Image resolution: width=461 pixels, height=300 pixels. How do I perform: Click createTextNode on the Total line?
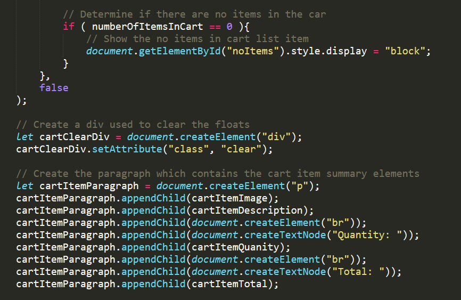point(285,272)
